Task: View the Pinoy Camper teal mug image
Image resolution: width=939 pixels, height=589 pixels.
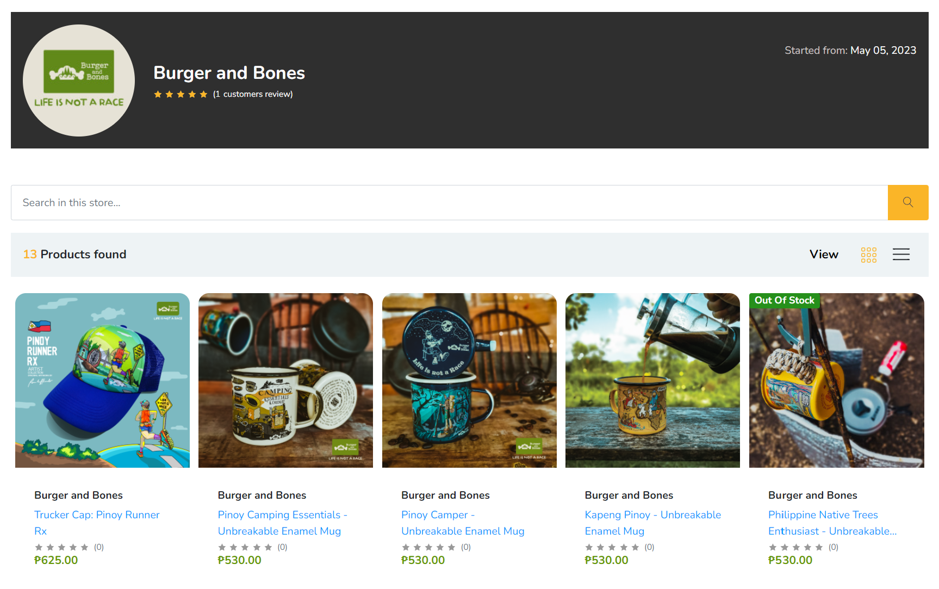Action: point(469,380)
